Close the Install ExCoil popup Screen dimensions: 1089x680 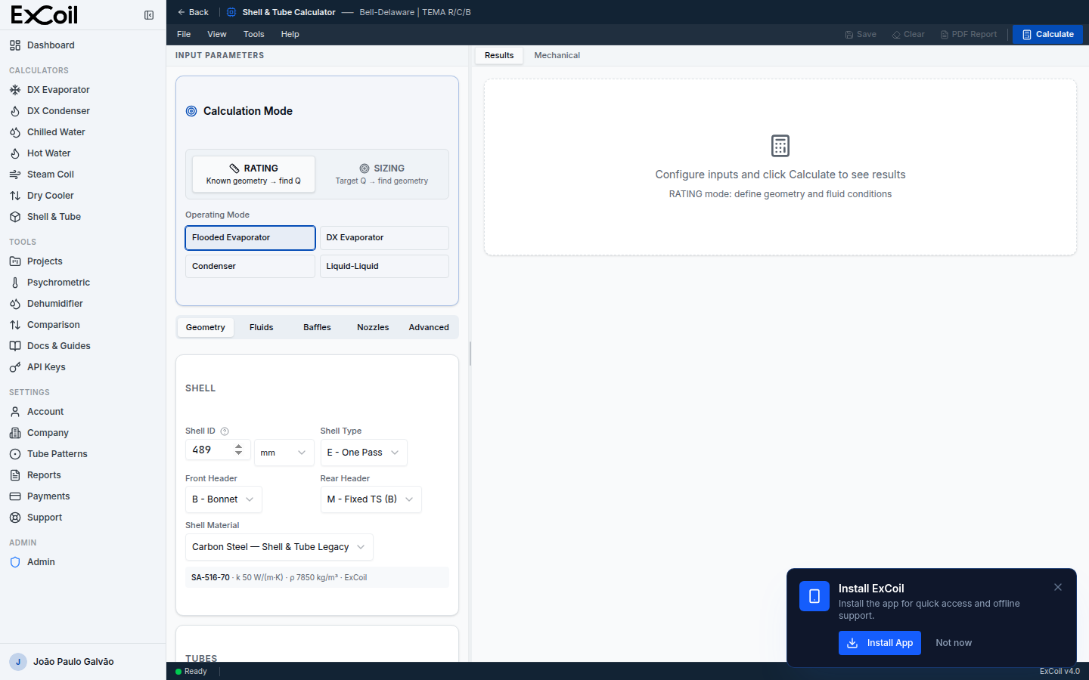click(1058, 587)
